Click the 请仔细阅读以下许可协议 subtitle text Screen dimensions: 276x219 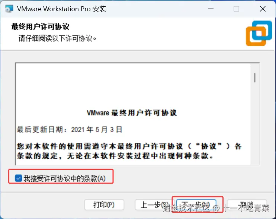57,38
